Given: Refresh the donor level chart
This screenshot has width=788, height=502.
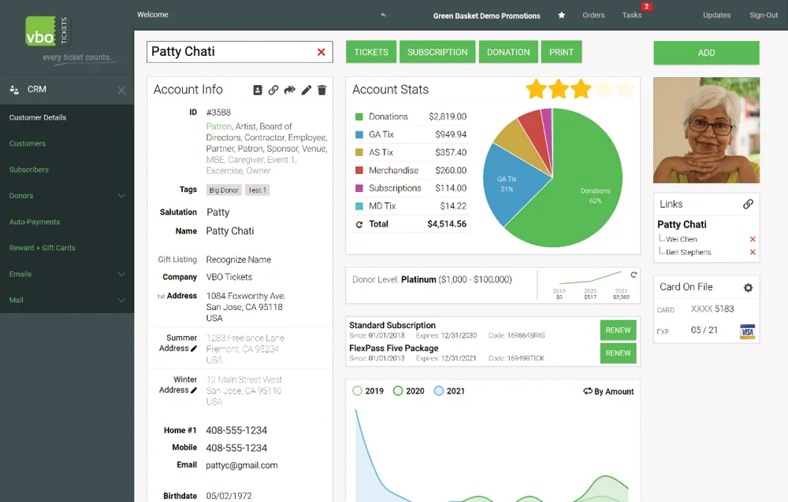Looking at the screenshot, I should click(x=634, y=275).
